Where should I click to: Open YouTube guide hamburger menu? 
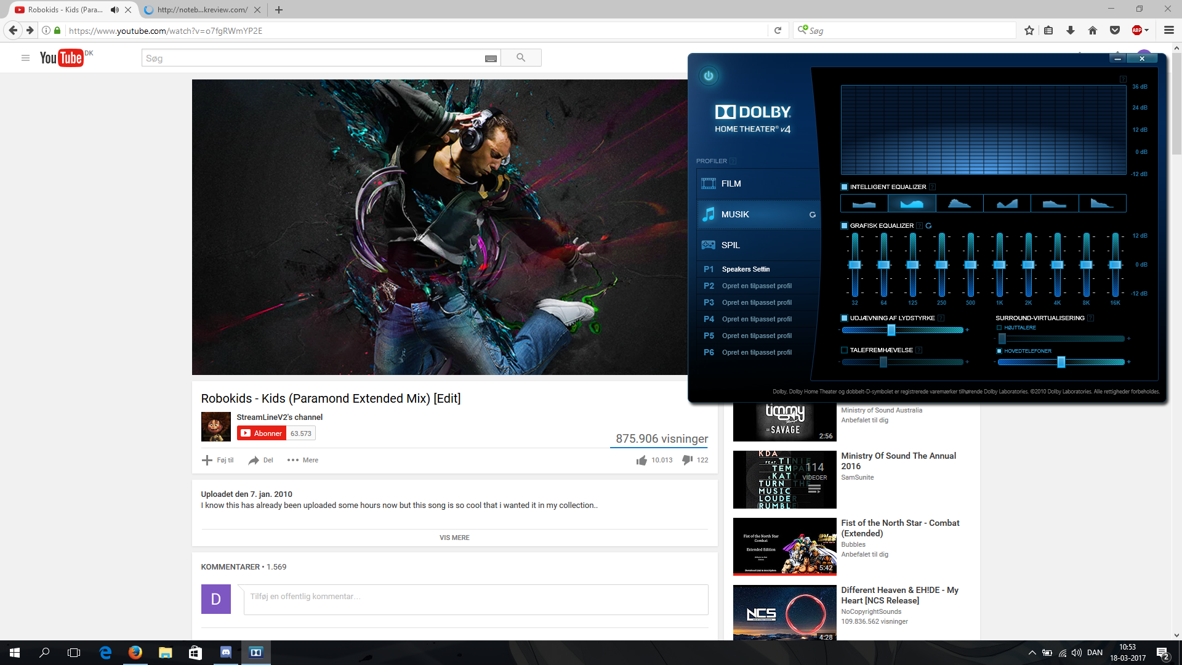click(25, 58)
